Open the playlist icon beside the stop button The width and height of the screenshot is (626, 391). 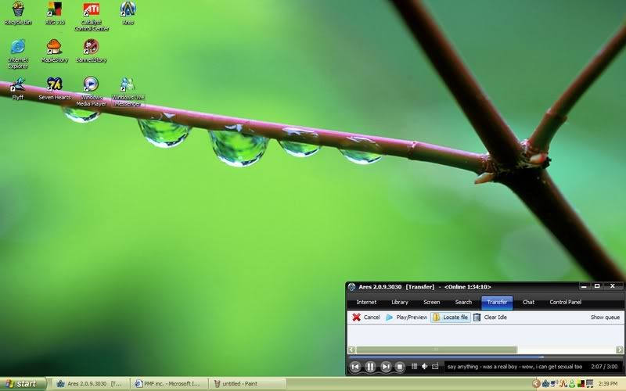(414, 366)
